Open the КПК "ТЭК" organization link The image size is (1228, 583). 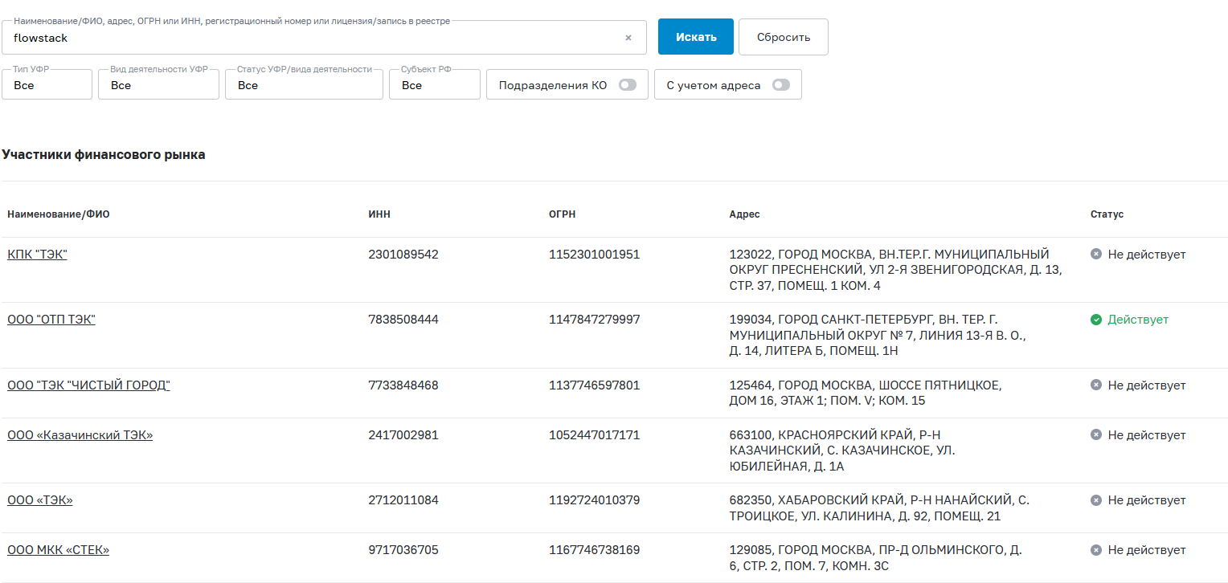(37, 255)
